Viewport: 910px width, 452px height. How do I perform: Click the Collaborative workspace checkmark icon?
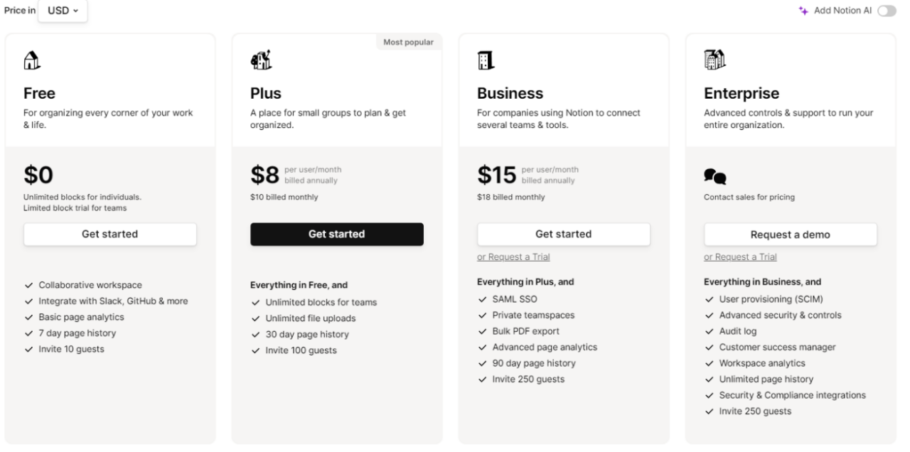[x=28, y=285]
